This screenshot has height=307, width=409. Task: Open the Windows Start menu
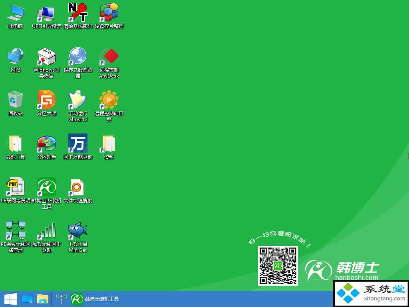tap(11, 299)
